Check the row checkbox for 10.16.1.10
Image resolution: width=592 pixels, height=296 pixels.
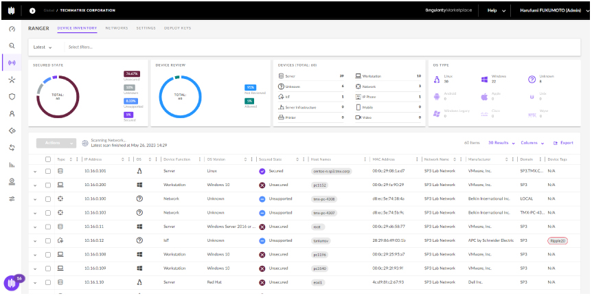[x=48, y=282]
